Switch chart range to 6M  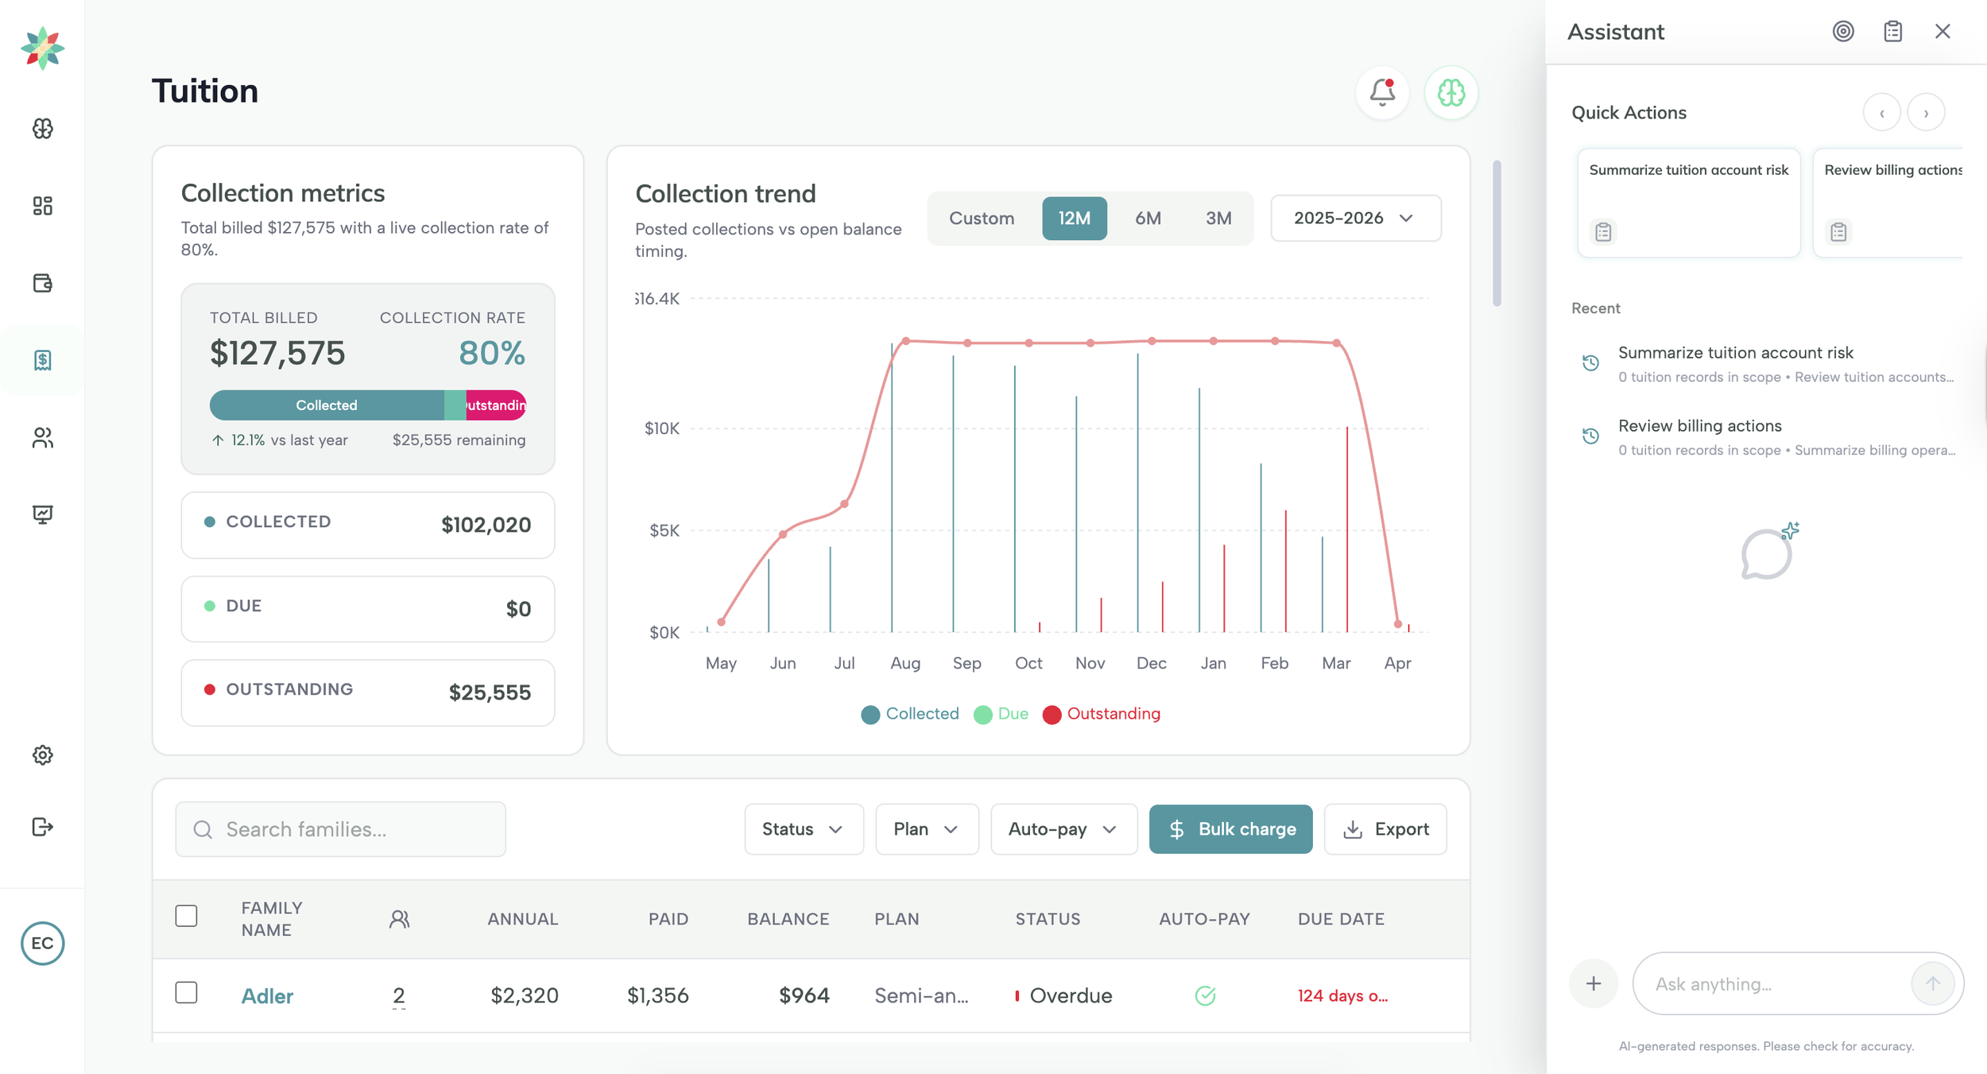coord(1148,218)
